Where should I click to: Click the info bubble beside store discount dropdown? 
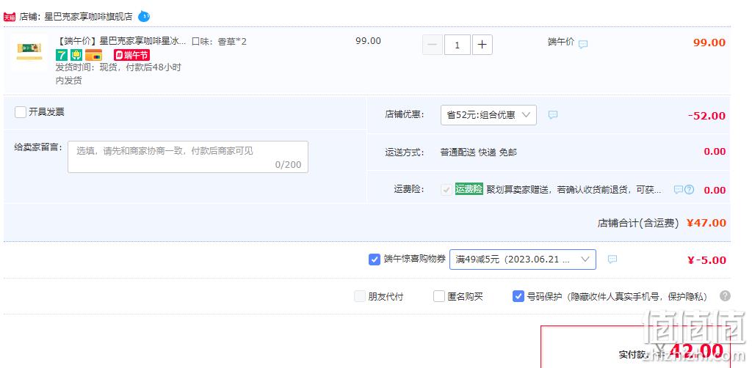point(553,115)
